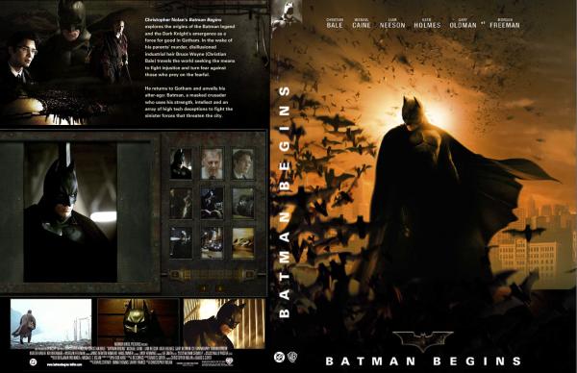Click the right small orange arrow under the slider
Image resolution: width=577 pixels, height=373 pixels.
pos(219,289)
